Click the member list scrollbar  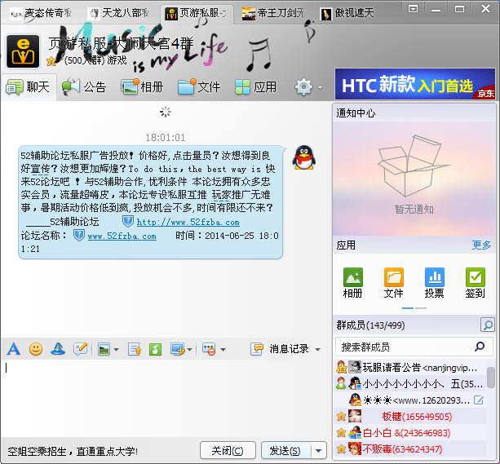pos(491,378)
